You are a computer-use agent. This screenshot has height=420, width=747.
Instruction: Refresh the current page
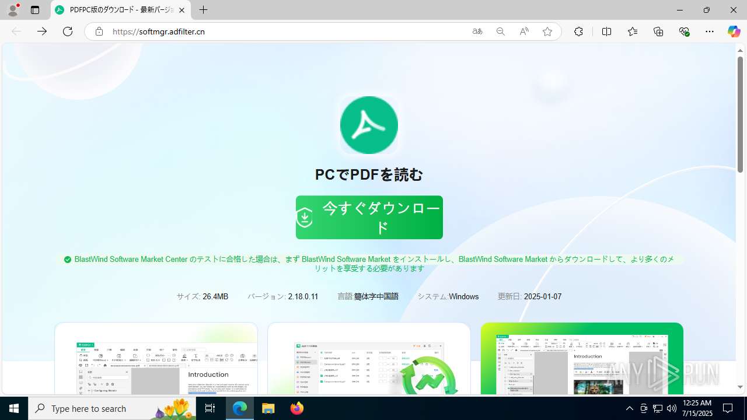click(x=68, y=32)
